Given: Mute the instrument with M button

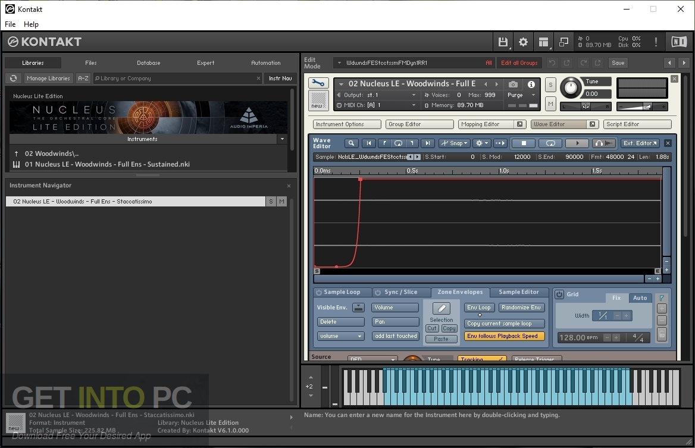Looking at the screenshot, I should tap(550, 104).
